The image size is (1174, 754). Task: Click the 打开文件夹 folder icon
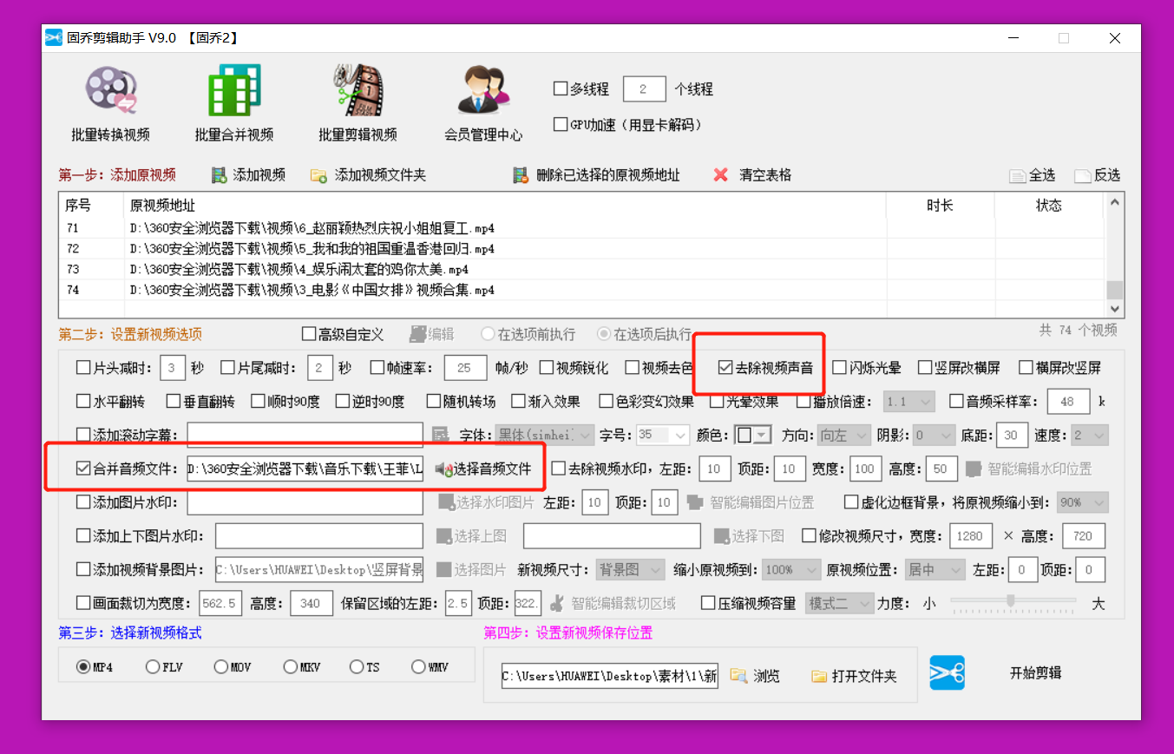[x=819, y=676]
